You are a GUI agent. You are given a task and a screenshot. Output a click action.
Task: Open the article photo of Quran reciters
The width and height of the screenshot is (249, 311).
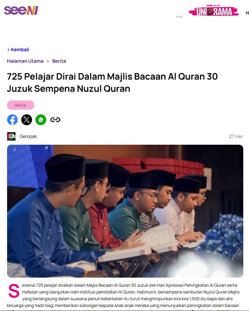pos(125,211)
